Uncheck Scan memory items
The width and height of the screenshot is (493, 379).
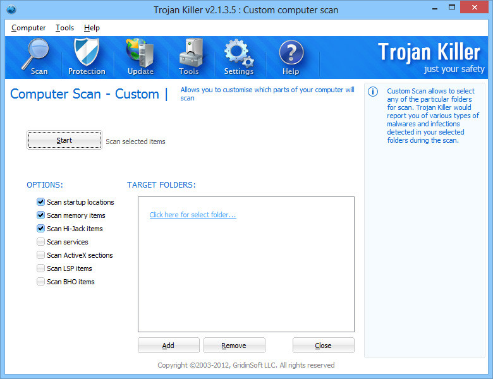coord(40,215)
